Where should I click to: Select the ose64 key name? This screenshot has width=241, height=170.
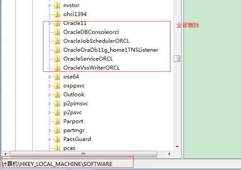(x=71, y=77)
